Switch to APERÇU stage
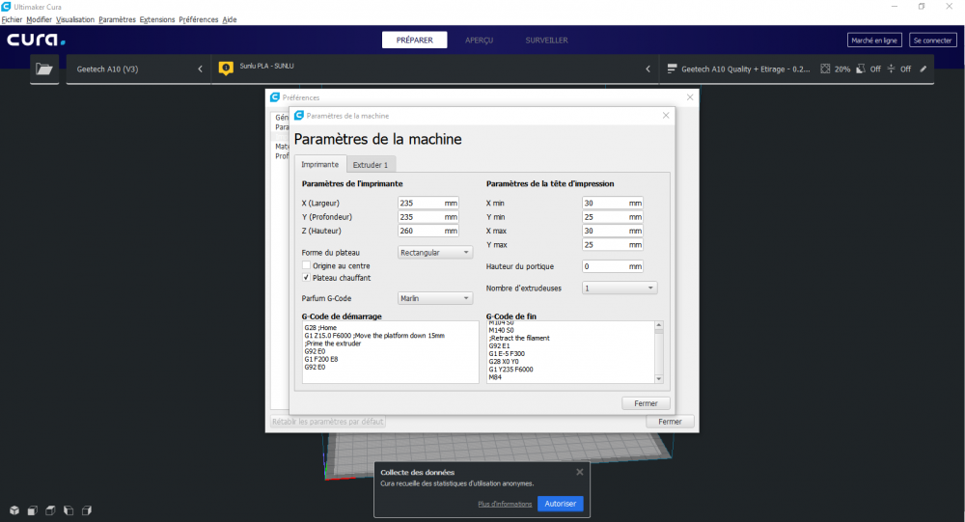 [x=480, y=40]
